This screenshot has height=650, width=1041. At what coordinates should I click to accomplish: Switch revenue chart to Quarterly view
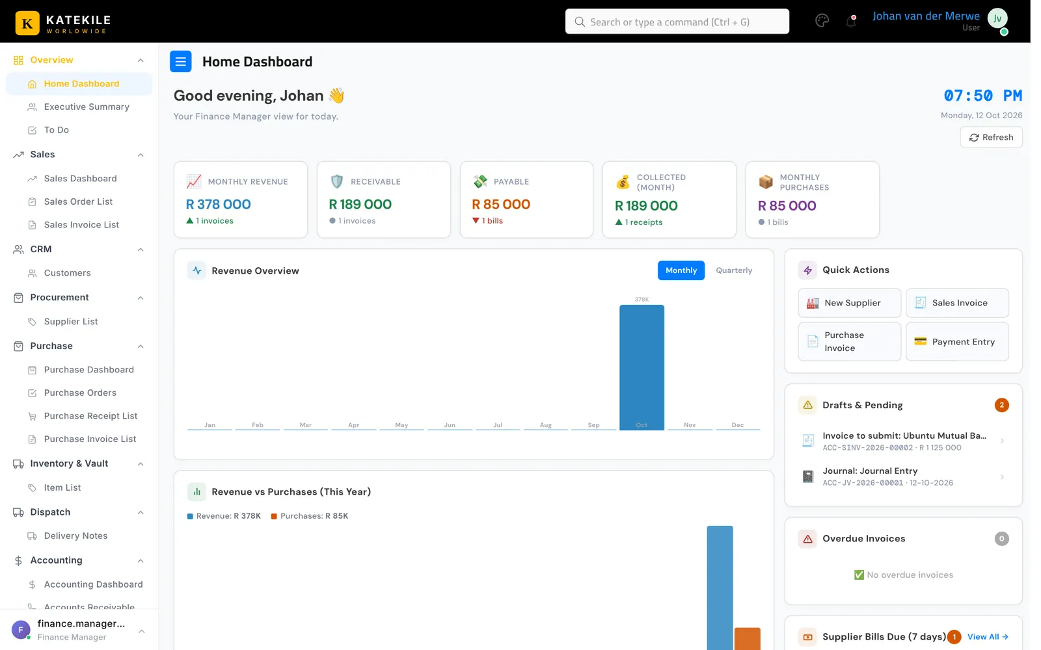click(734, 270)
